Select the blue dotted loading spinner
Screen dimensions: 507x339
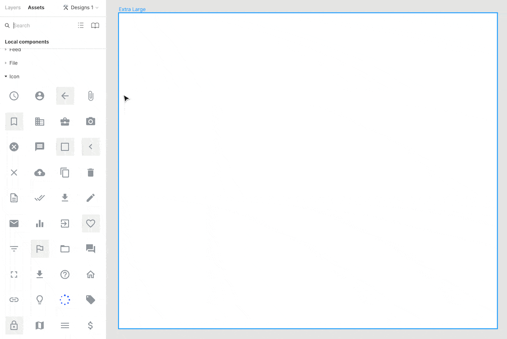(x=65, y=300)
